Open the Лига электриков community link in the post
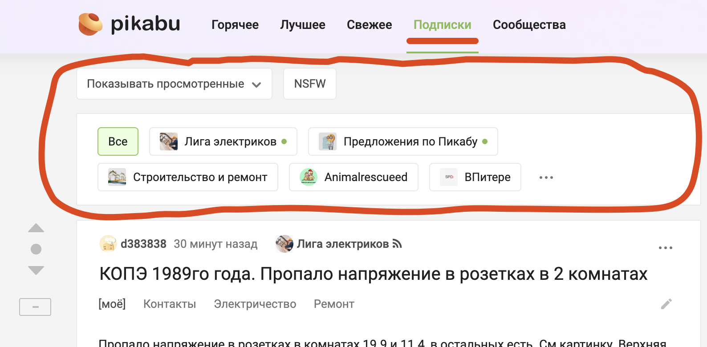The height and width of the screenshot is (347, 707). point(343,244)
